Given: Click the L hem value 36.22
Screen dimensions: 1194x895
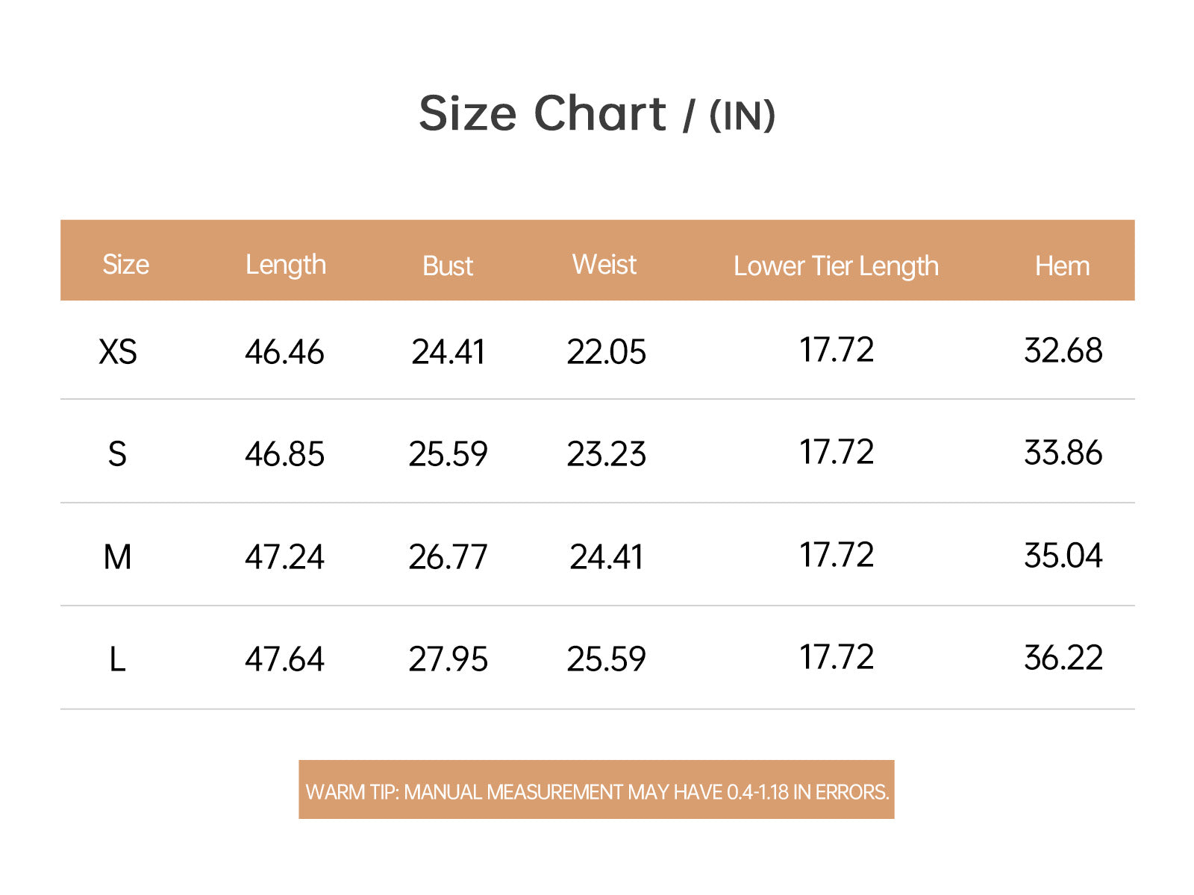Looking at the screenshot, I should [1063, 658].
